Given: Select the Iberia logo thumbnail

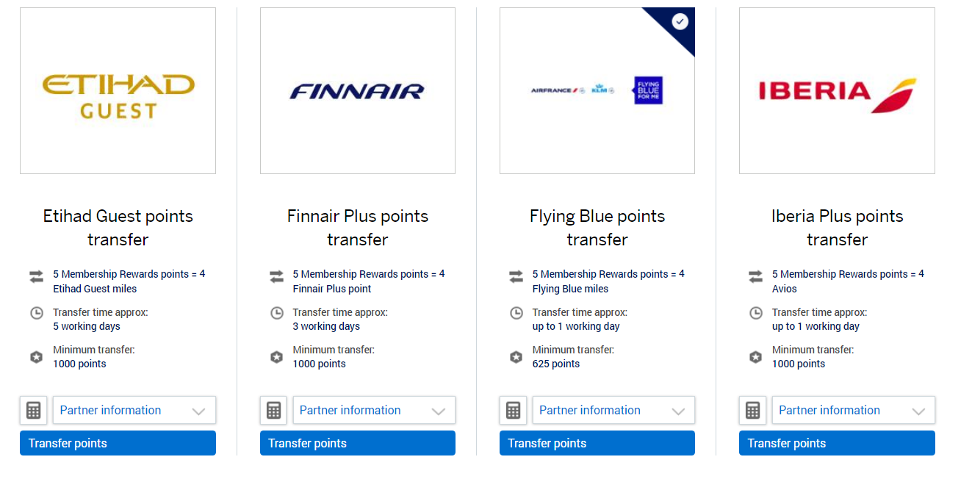Looking at the screenshot, I should click(x=837, y=91).
